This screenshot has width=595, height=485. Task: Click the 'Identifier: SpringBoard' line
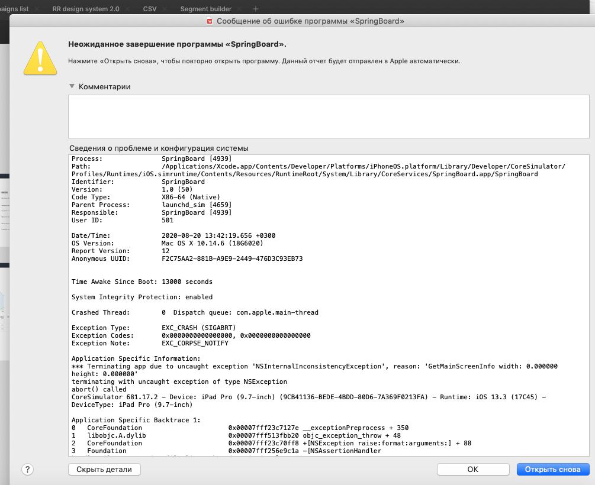(x=138, y=182)
